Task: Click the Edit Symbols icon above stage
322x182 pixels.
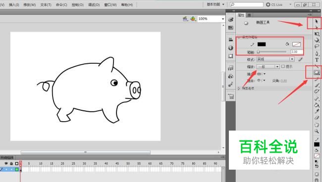Action: pos(193,19)
